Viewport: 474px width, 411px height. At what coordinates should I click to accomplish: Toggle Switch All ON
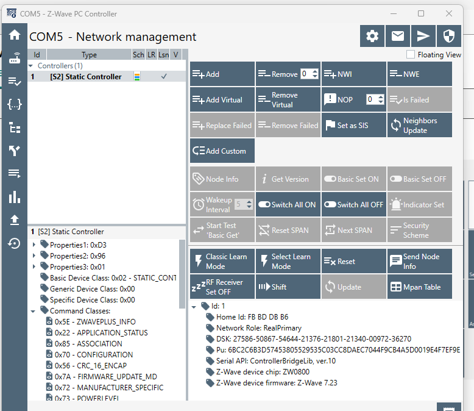point(288,205)
